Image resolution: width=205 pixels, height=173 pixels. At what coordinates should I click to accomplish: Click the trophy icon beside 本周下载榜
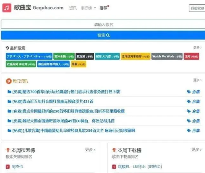coord(114,150)
